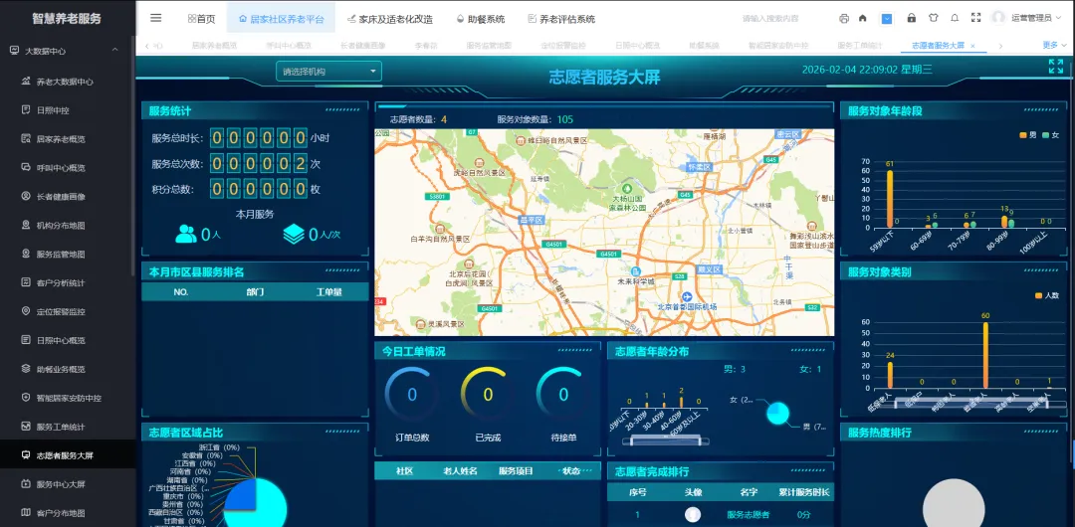The image size is (1075, 527).
Task: Open 首页 in top navigation
Action: click(x=201, y=19)
